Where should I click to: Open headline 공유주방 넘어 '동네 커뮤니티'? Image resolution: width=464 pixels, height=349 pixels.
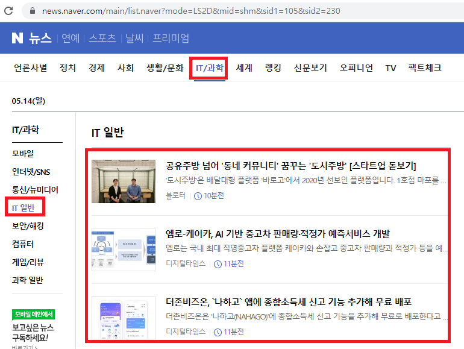(x=291, y=166)
